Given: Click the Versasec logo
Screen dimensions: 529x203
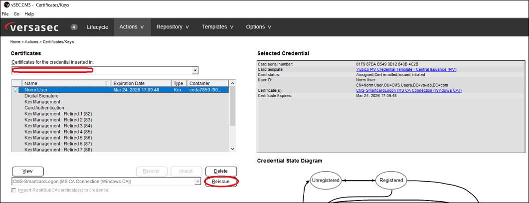Looking at the screenshot, I should [x=32, y=27].
